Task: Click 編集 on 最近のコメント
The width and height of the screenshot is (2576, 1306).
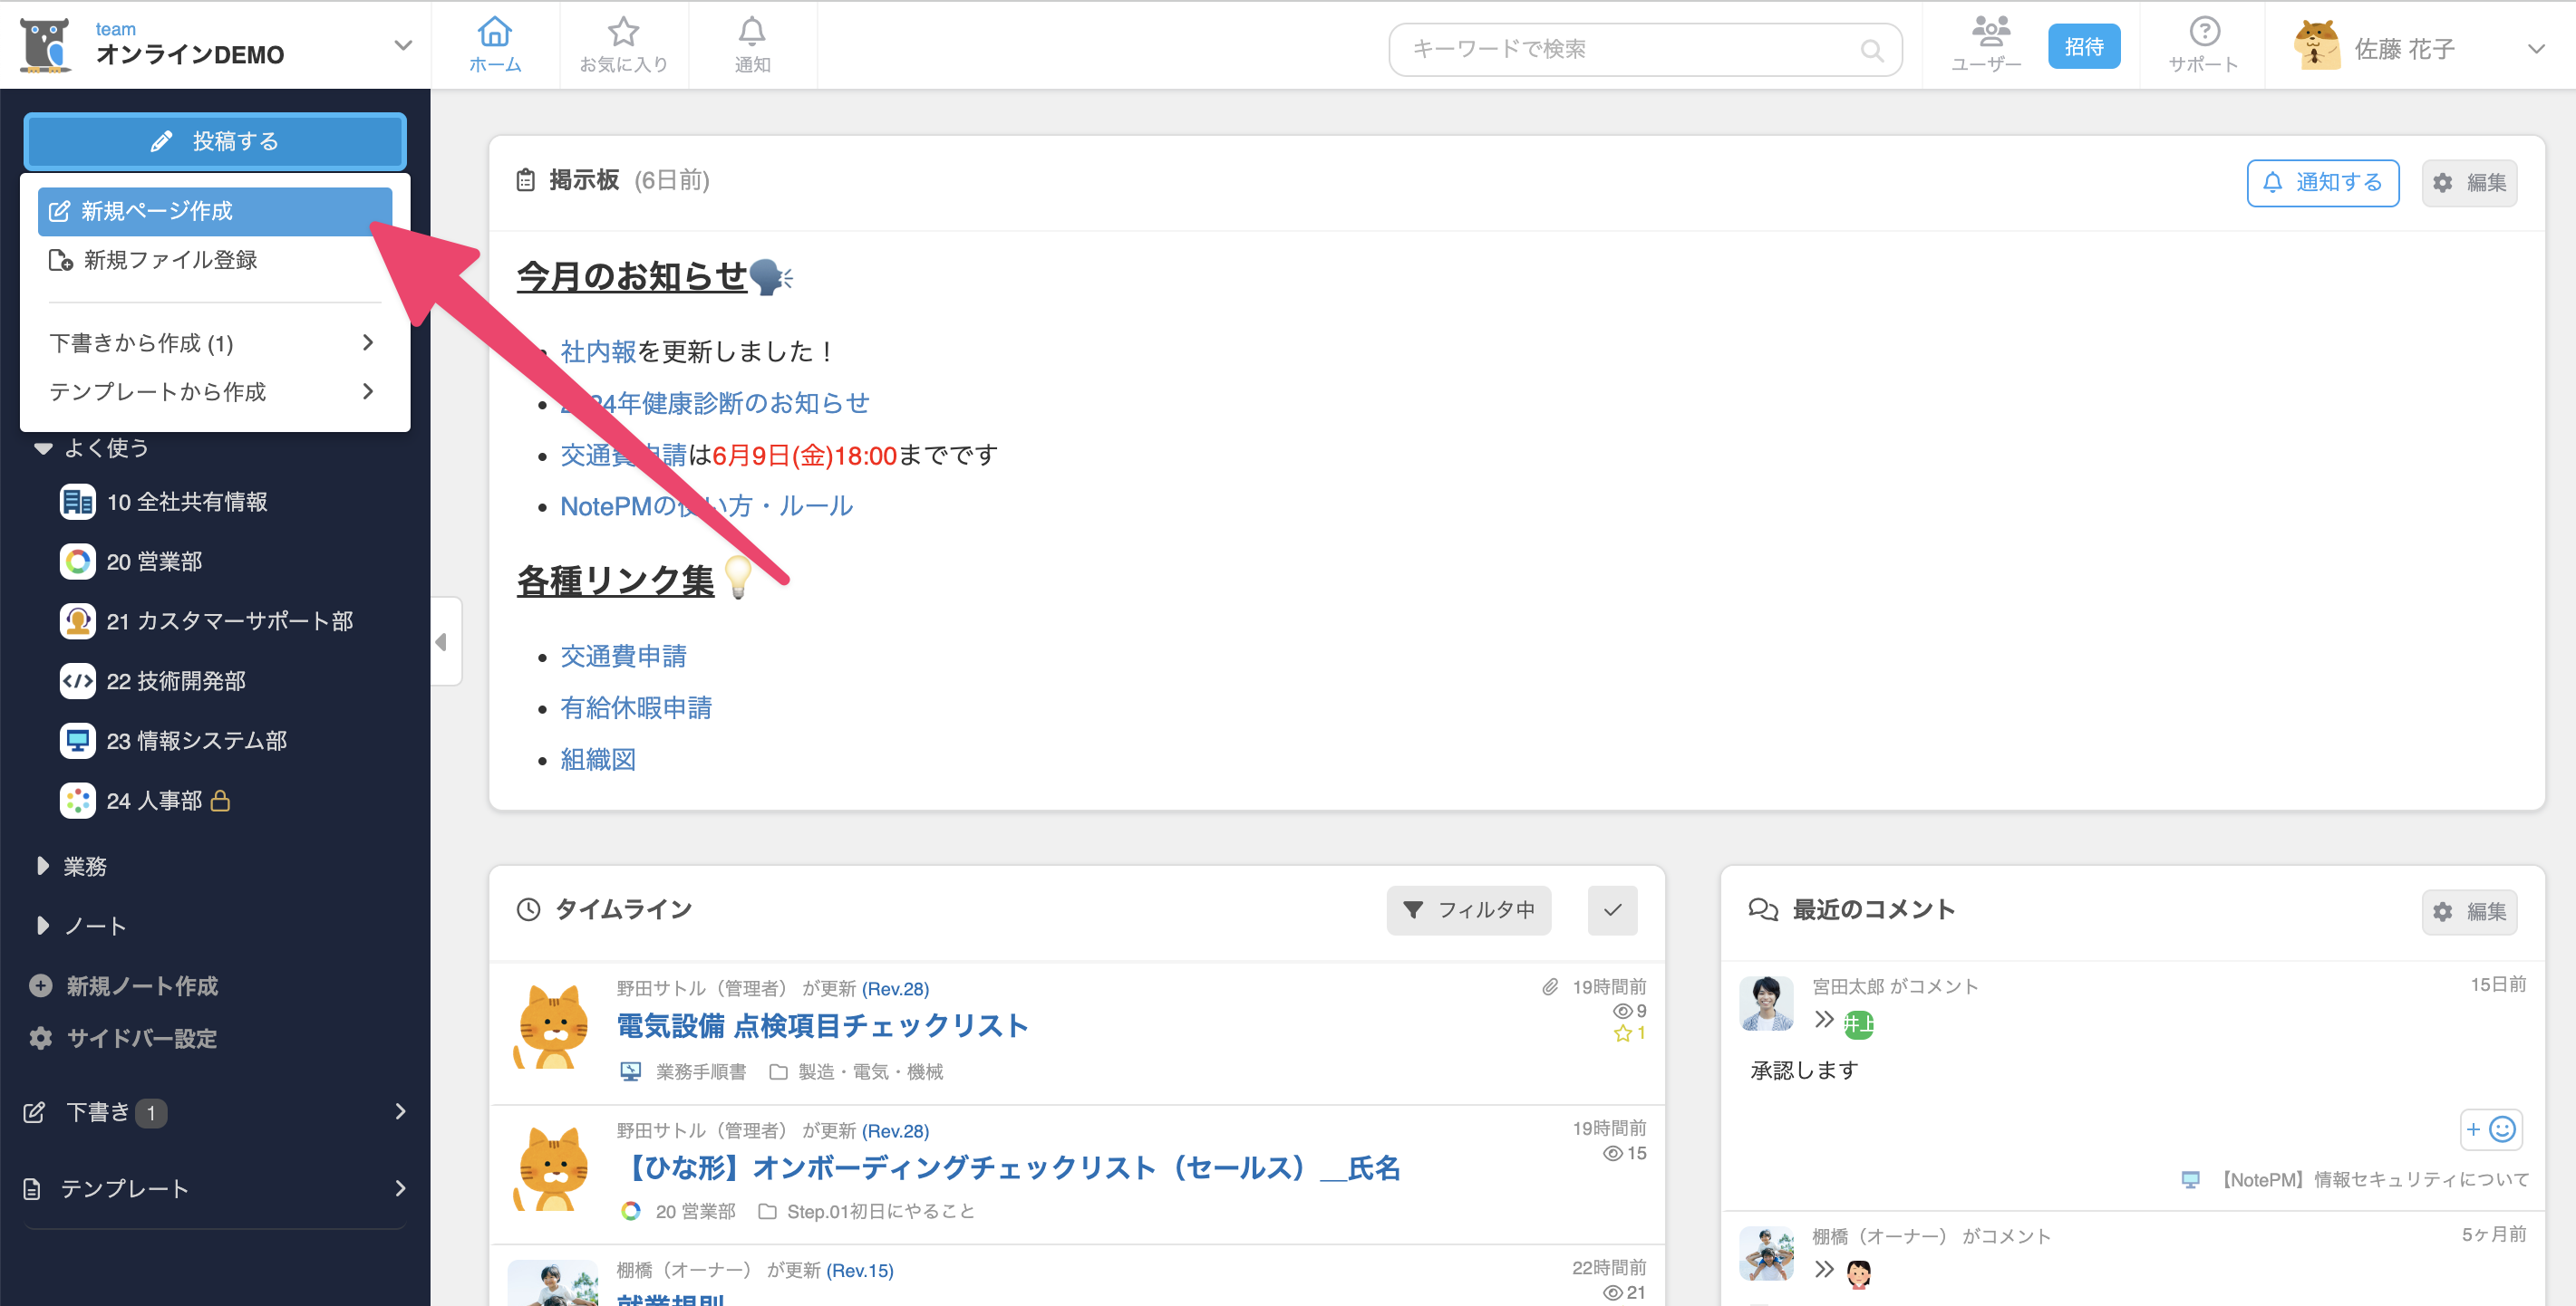Action: point(2469,911)
